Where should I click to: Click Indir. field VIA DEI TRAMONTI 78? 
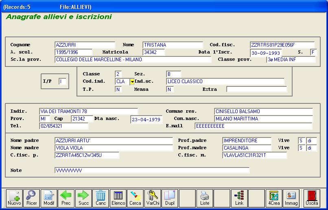89,111
